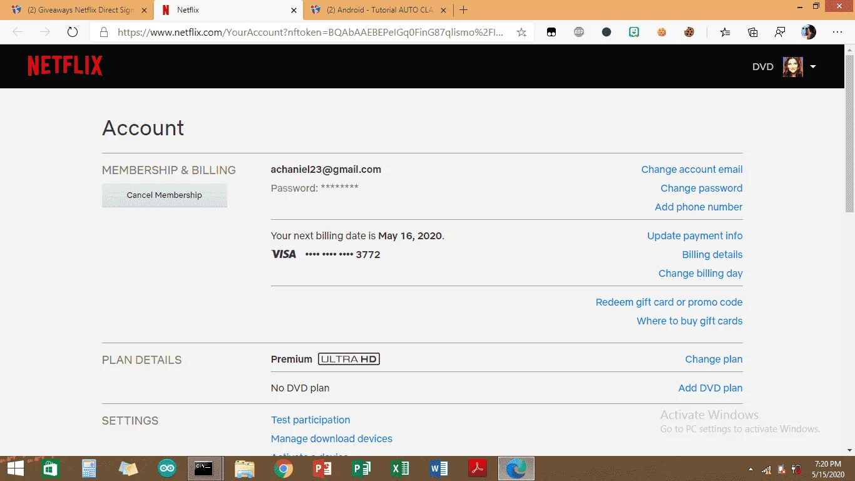855x481 pixels.
Task: Open the profile dropdown arrow next to avatar
Action: 813,66
